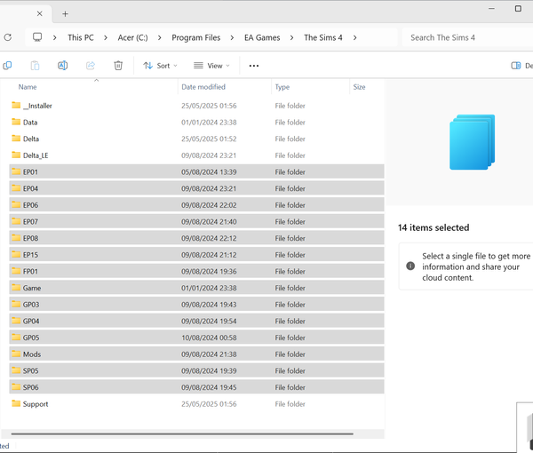Expand the chevron after This PC
The width and height of the screenshot is (533, 453).
(106, 37)
